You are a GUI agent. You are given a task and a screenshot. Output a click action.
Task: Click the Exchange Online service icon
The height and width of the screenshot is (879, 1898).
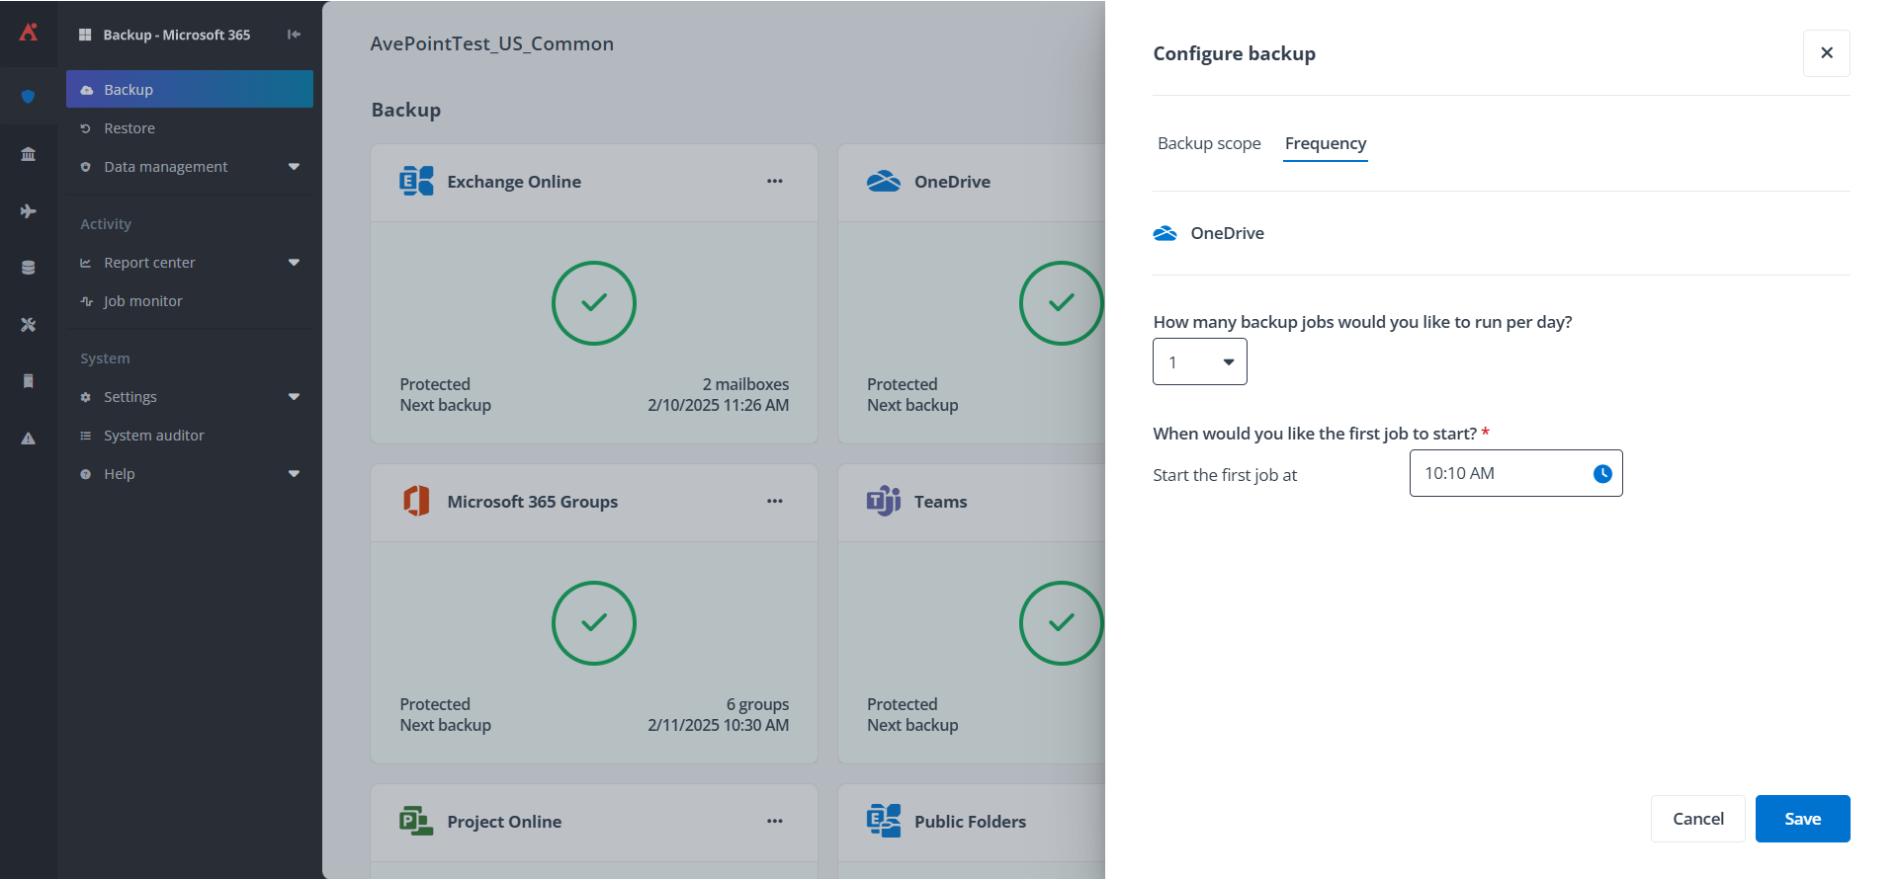[x=416, y=181]
